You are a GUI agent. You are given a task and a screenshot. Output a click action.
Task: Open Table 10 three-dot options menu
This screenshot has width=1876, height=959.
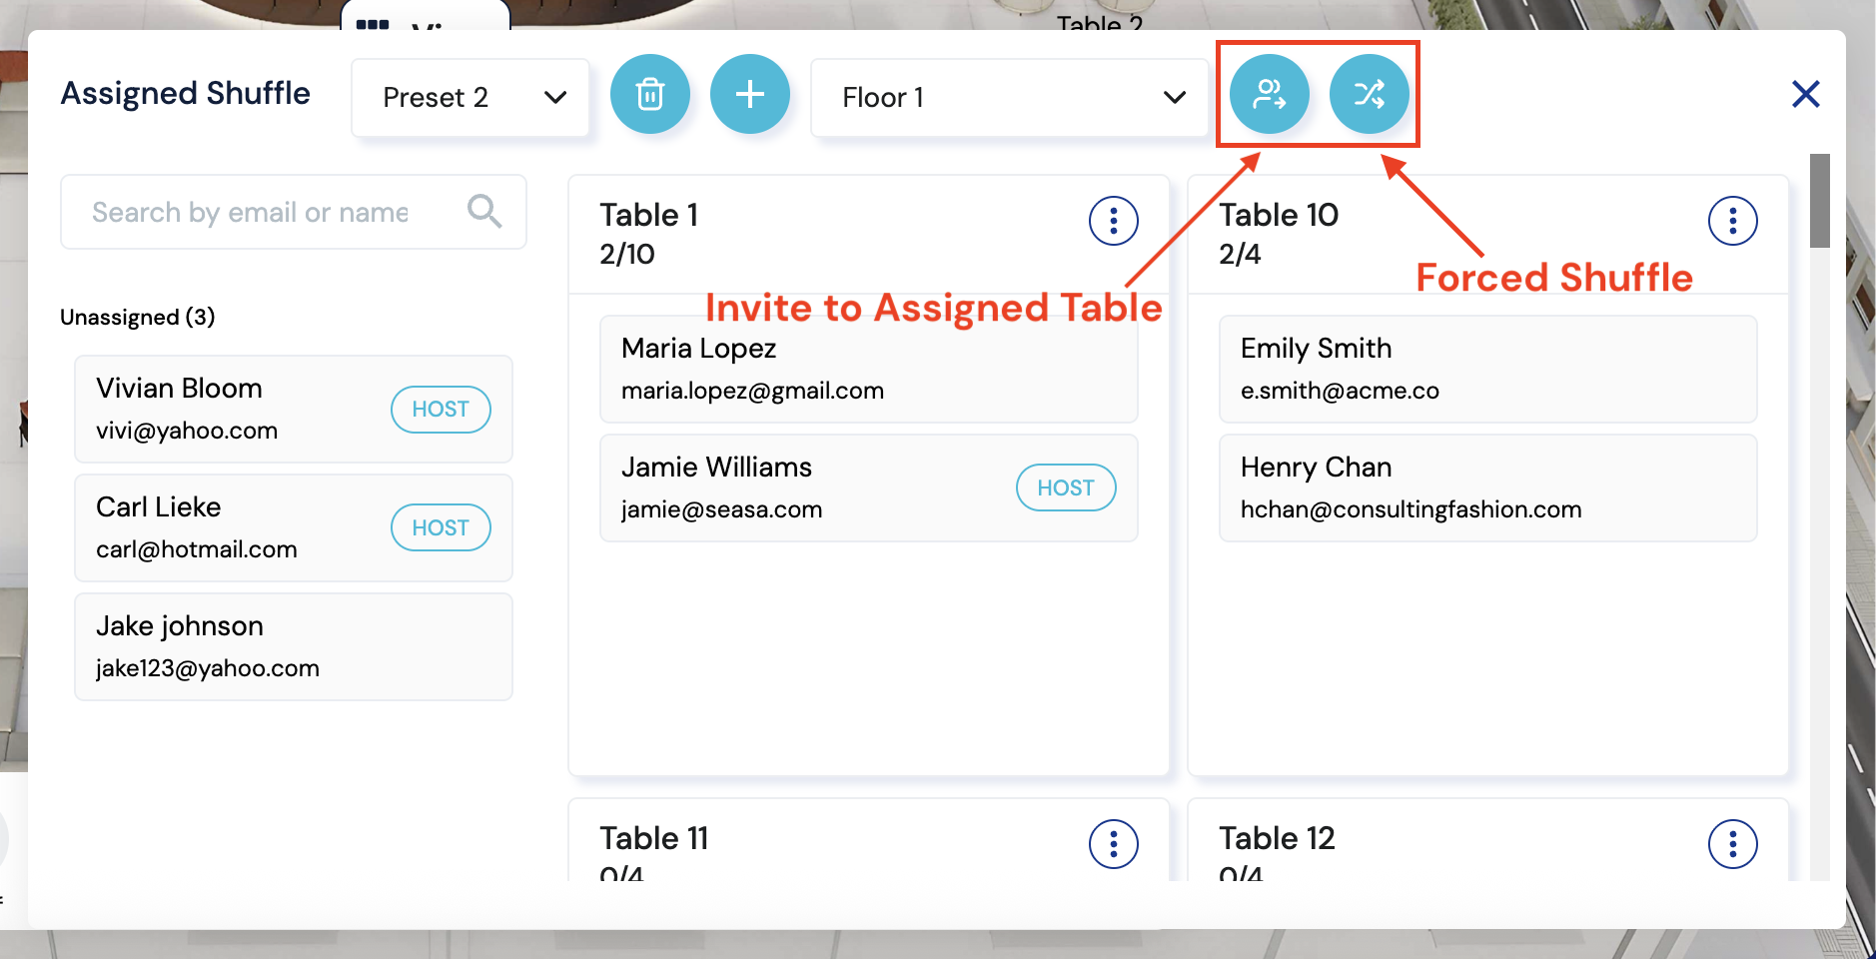click(x=1732, y=221)
